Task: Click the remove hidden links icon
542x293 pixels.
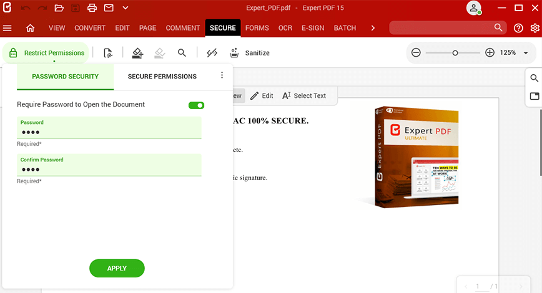Action: point(212,53)
